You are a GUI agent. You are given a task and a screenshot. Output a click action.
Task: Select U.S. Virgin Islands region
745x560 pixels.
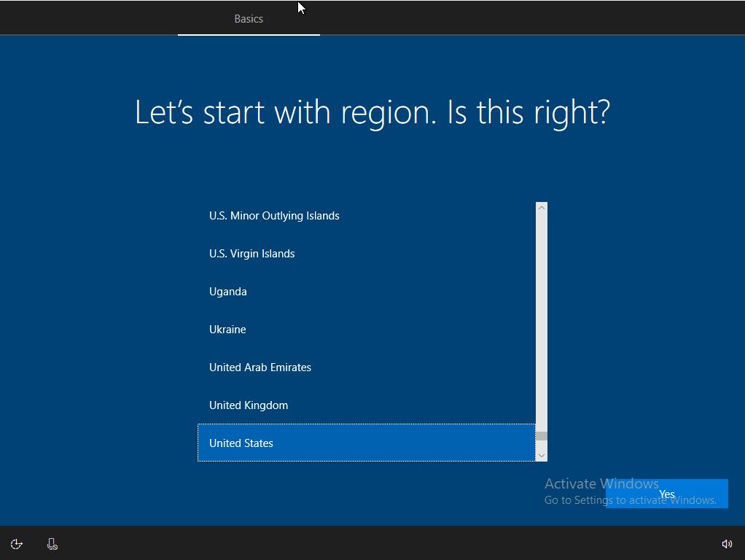click(367, 254)
